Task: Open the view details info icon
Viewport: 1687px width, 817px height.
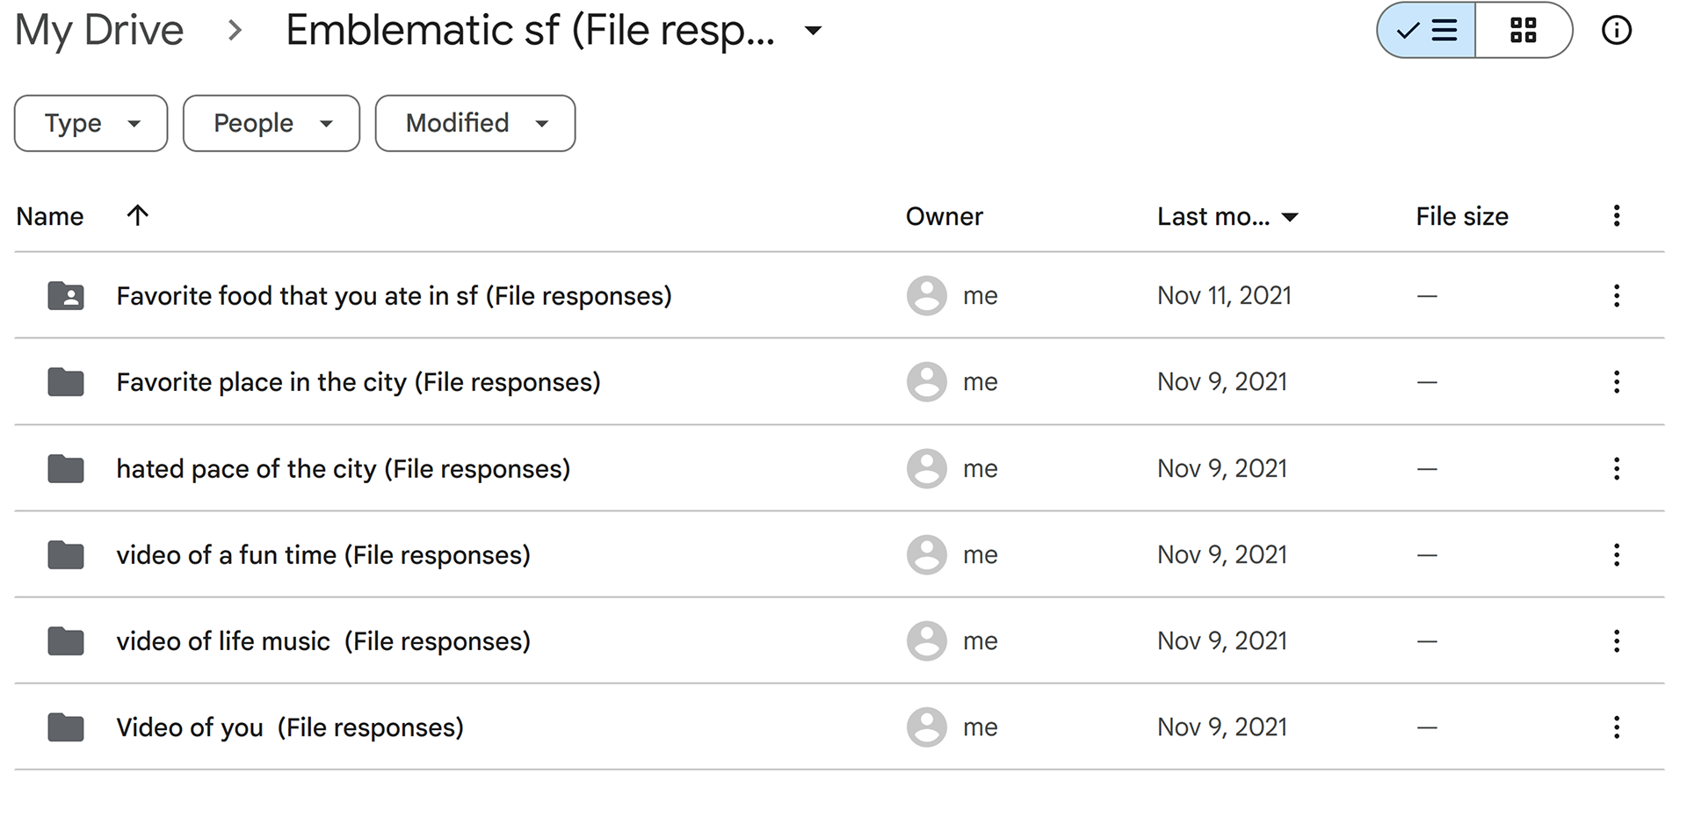Action: pos(1616,31)
